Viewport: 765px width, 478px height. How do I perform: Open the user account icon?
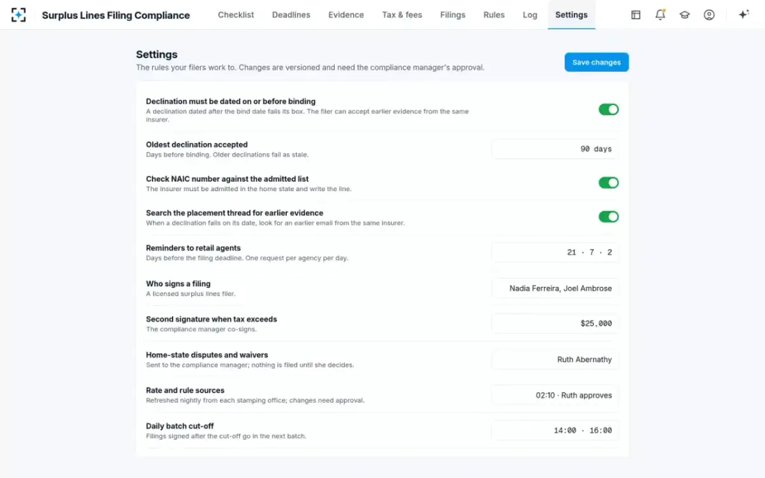[709, 15]
